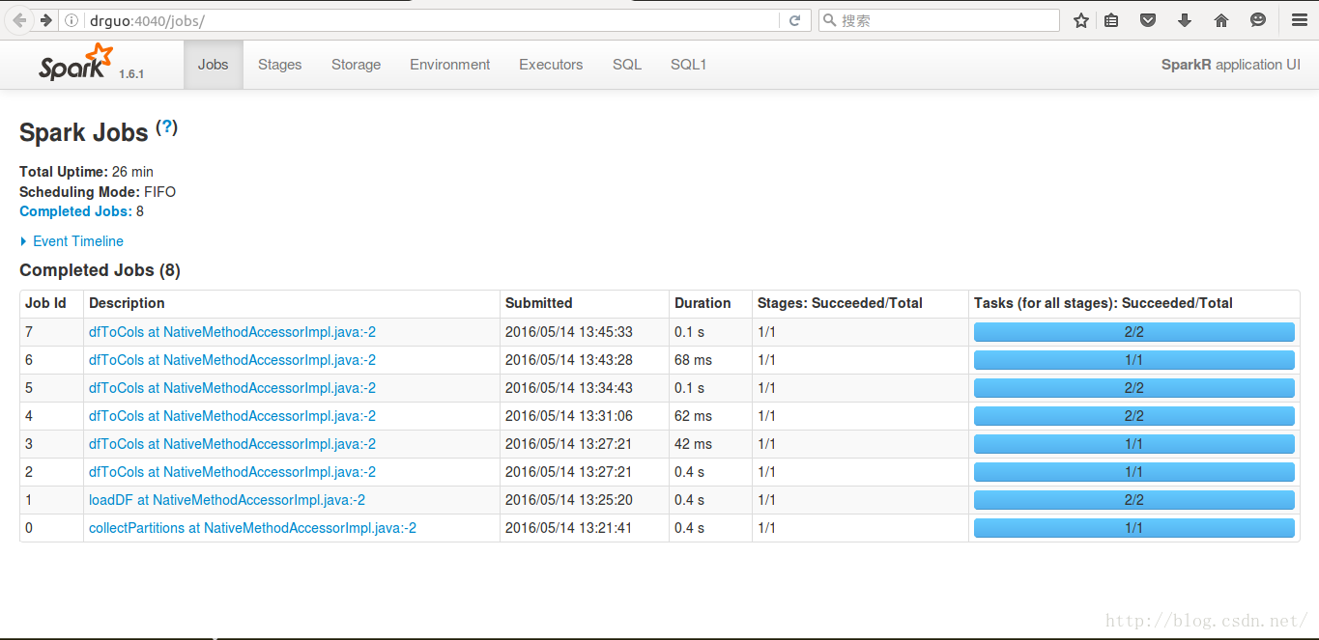Click the job 7 tasks progress bar
Screen dimensions: 1319x640
(1134, 332)
